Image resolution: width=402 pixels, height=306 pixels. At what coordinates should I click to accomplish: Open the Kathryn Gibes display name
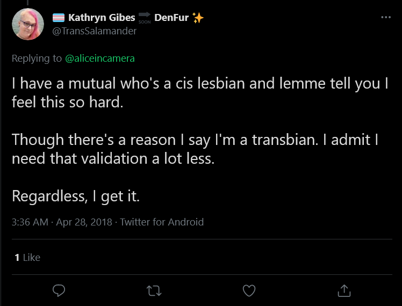[102, 18]
